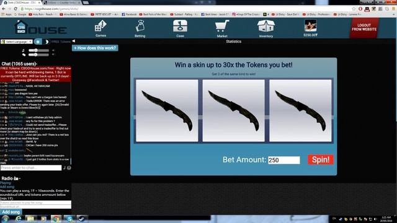Open the Google bookmark
Viewport: 397px width, 223px height.
click(x=20, y=14)
